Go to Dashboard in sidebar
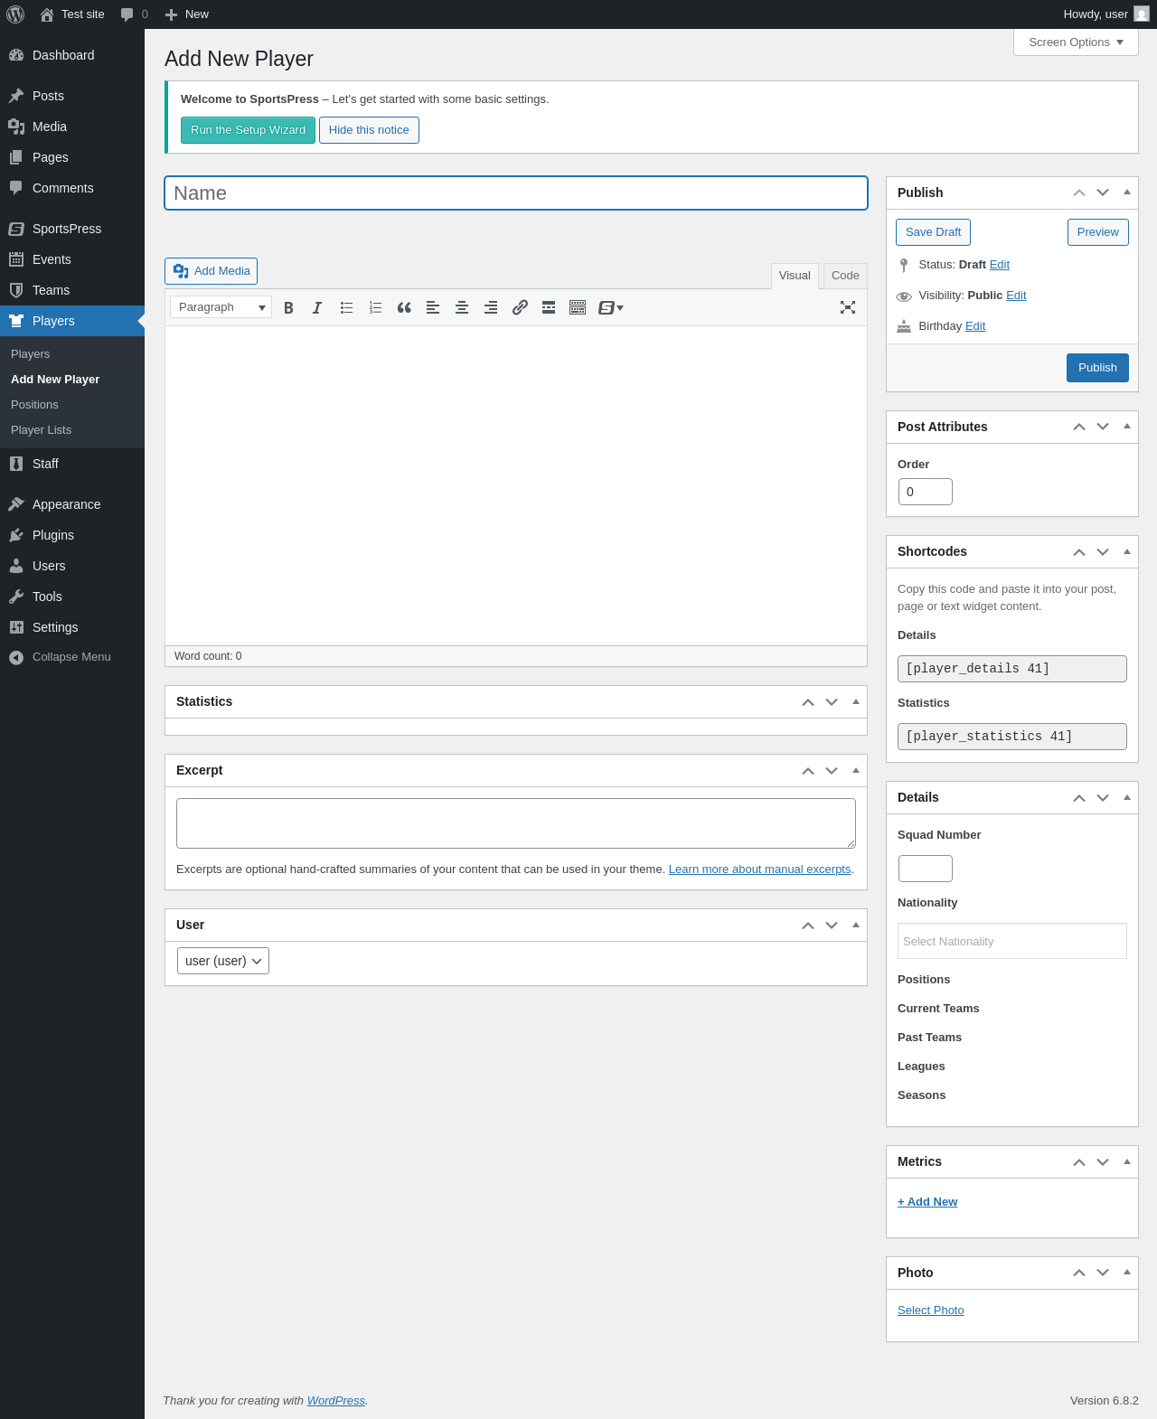The height and width of the screenshot is (1419, 1157). [72, 55]
